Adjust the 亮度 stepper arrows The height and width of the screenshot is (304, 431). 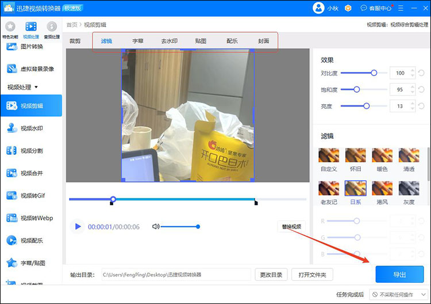(x=412, y=106)
